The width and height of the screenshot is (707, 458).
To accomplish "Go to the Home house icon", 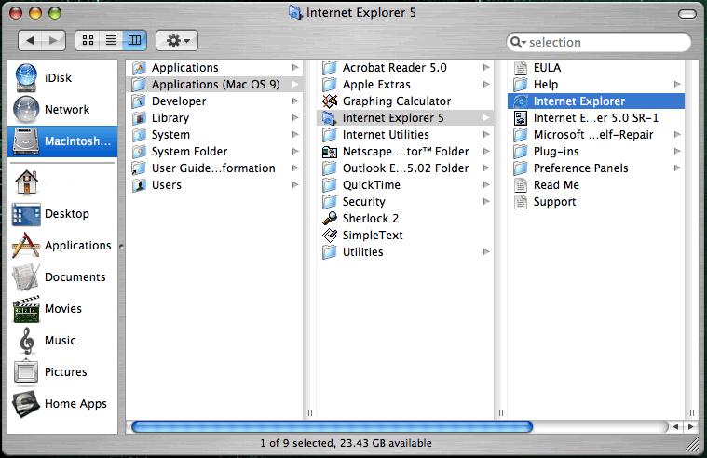I will [27, 182].
